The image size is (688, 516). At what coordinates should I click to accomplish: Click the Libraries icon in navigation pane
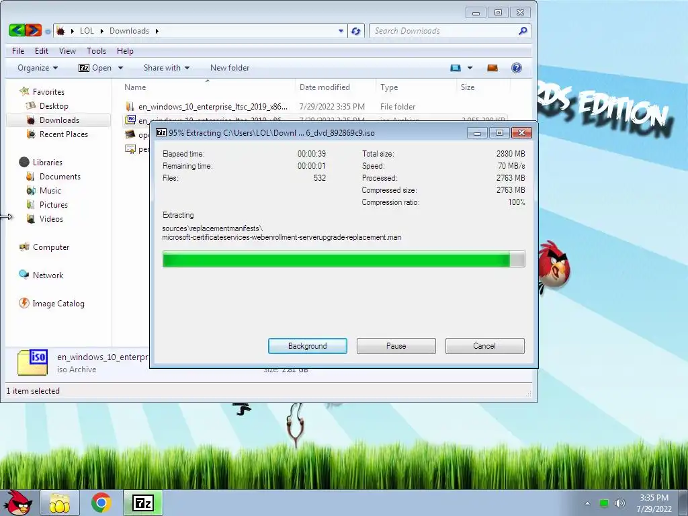pyautogui.click(x=24, y=162)
